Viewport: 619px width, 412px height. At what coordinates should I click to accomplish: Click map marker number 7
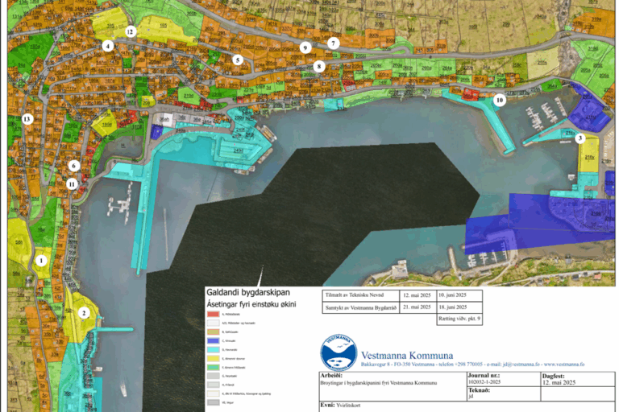point(333,42)
